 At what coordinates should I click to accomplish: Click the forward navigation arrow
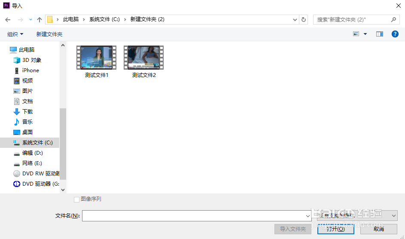click(21, 20)
